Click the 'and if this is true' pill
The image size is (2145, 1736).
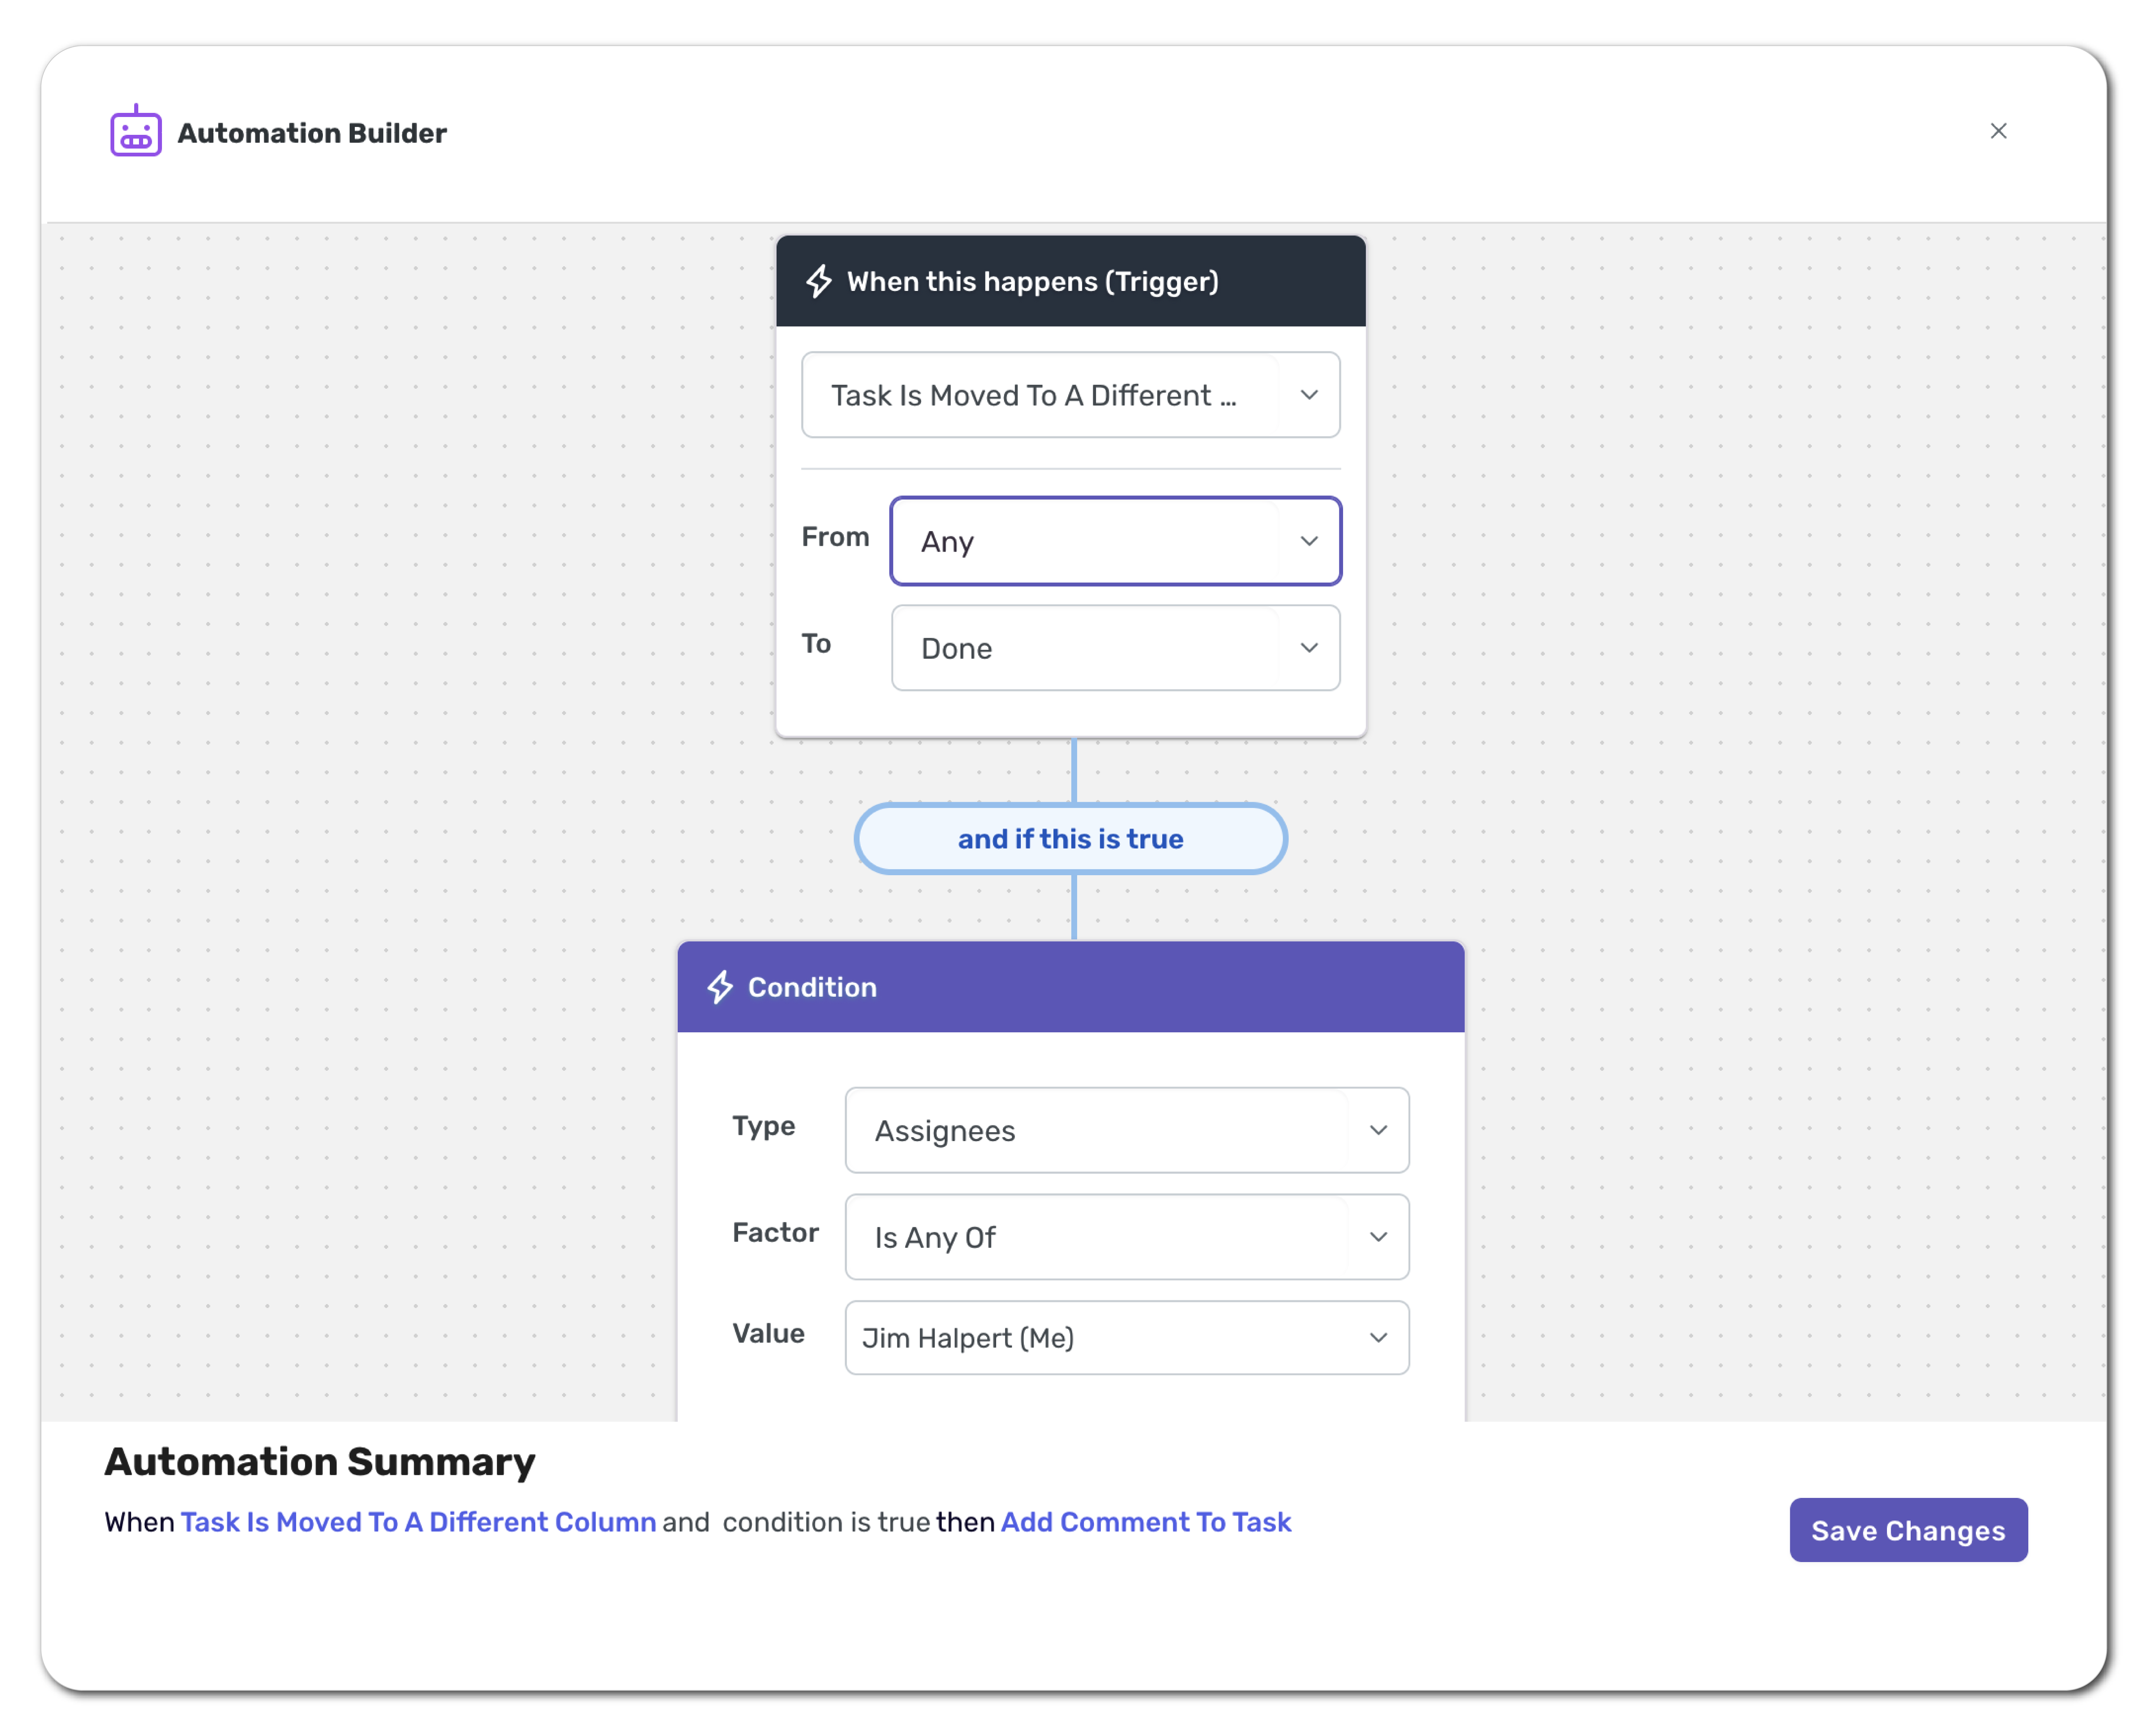click(1070, 839)
